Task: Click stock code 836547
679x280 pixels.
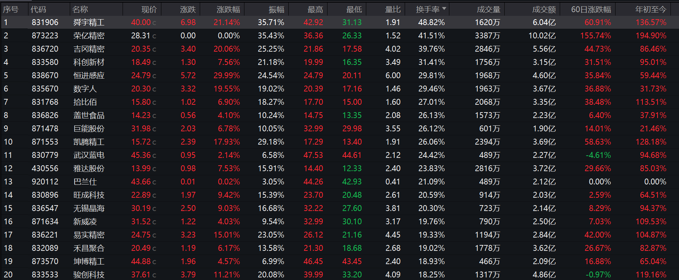Action: click(45, 208)
